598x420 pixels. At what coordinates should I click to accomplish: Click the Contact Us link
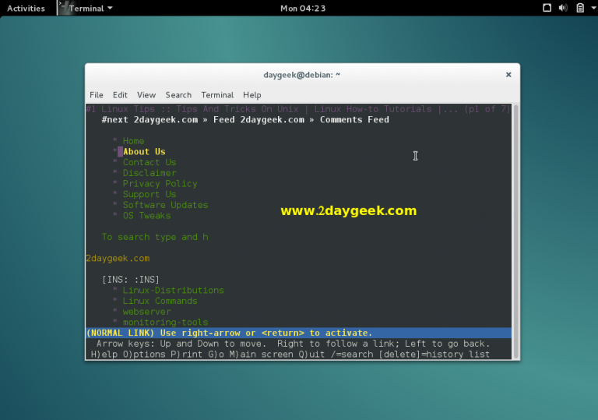[149, 162]
